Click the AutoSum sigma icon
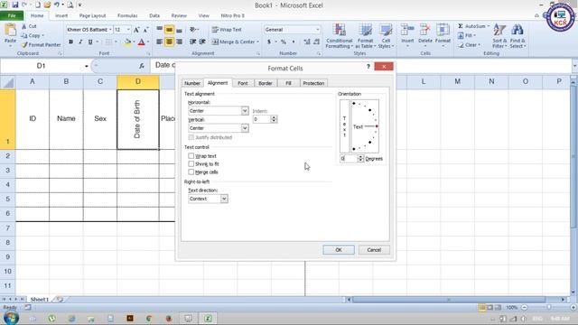Viewport: 578px width, 325px height. [461, 26]
